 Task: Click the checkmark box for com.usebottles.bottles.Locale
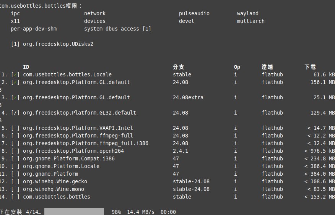tap(15, 74)
